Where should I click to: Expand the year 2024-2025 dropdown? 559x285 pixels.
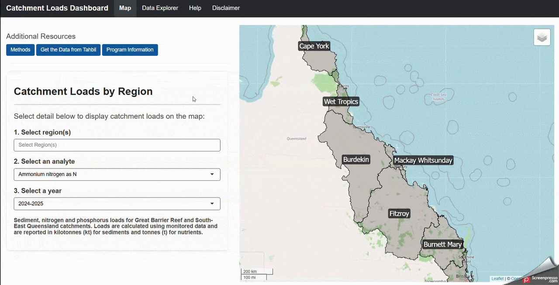(x=117, y=204)
